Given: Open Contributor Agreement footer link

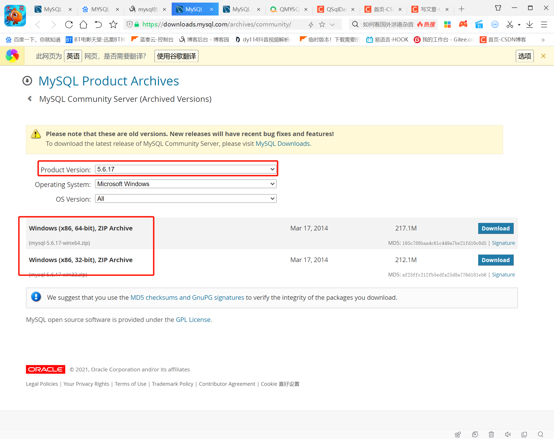Looking at the screenshot, I should coord(227,384).
